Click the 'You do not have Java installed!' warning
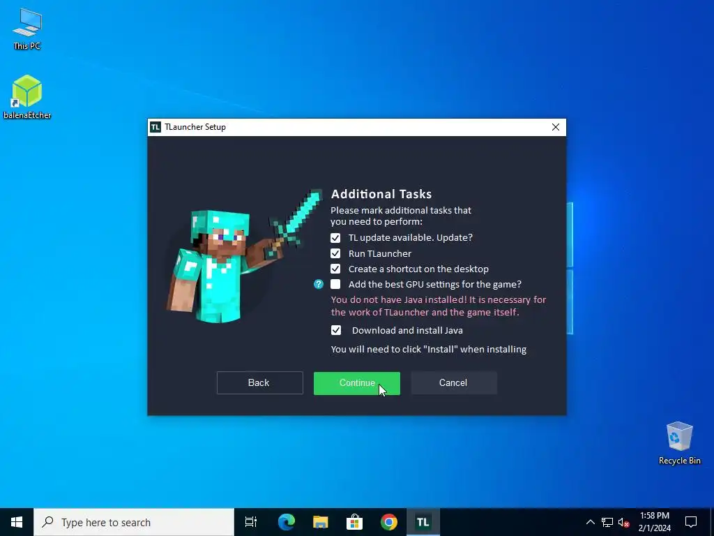The width and height of the screenshot is (714, 536). [438, 306]
